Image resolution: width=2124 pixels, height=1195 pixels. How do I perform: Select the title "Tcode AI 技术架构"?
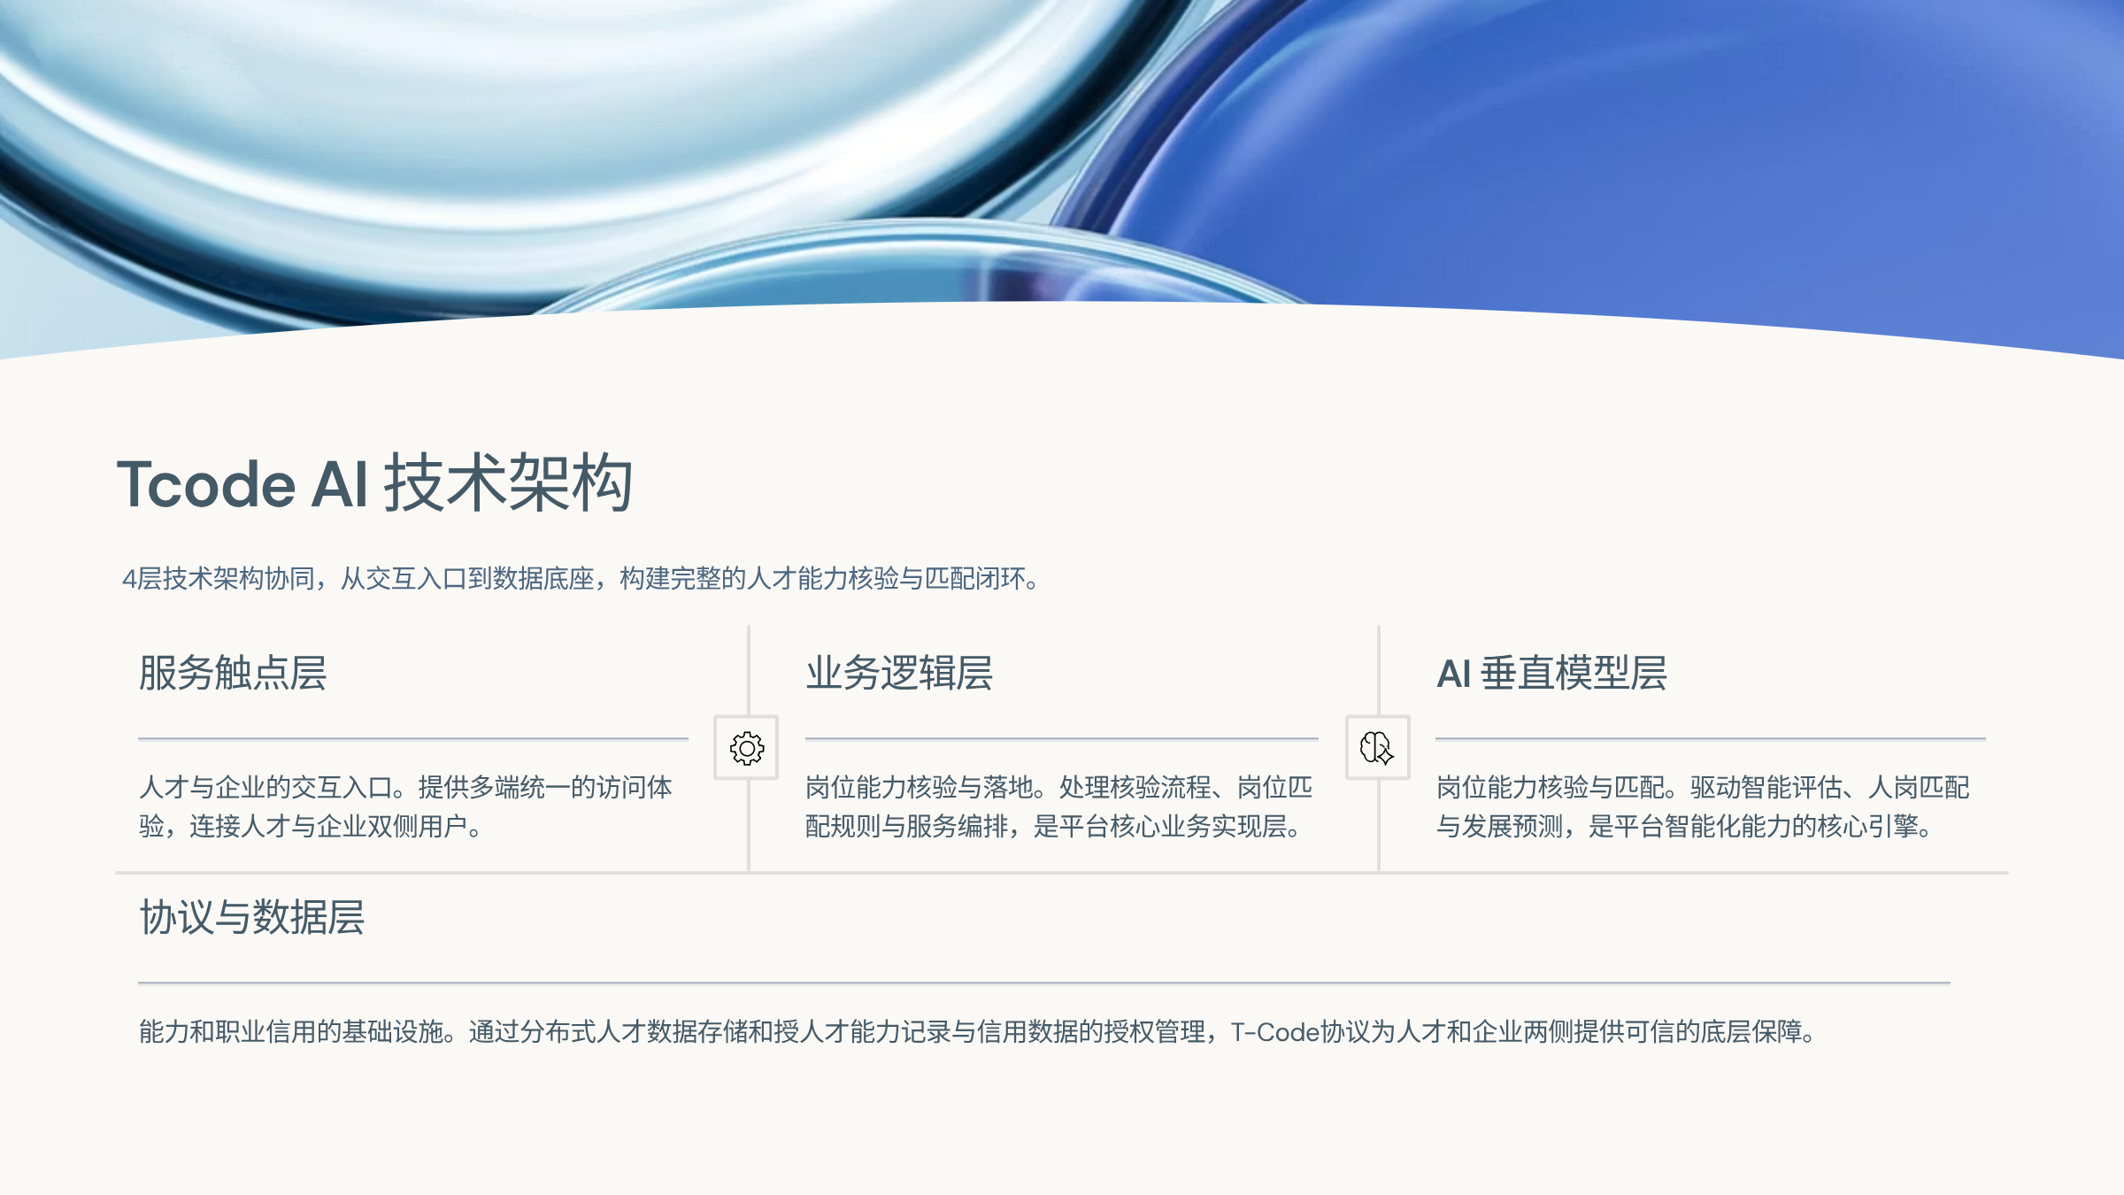(x=375, y=483)
